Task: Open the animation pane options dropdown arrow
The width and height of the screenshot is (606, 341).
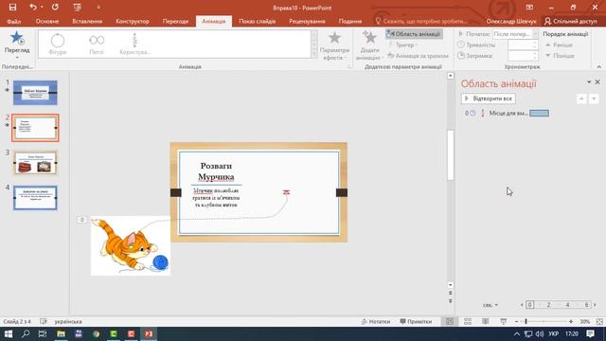Action: pyautogui.click(x=589, y=82)
